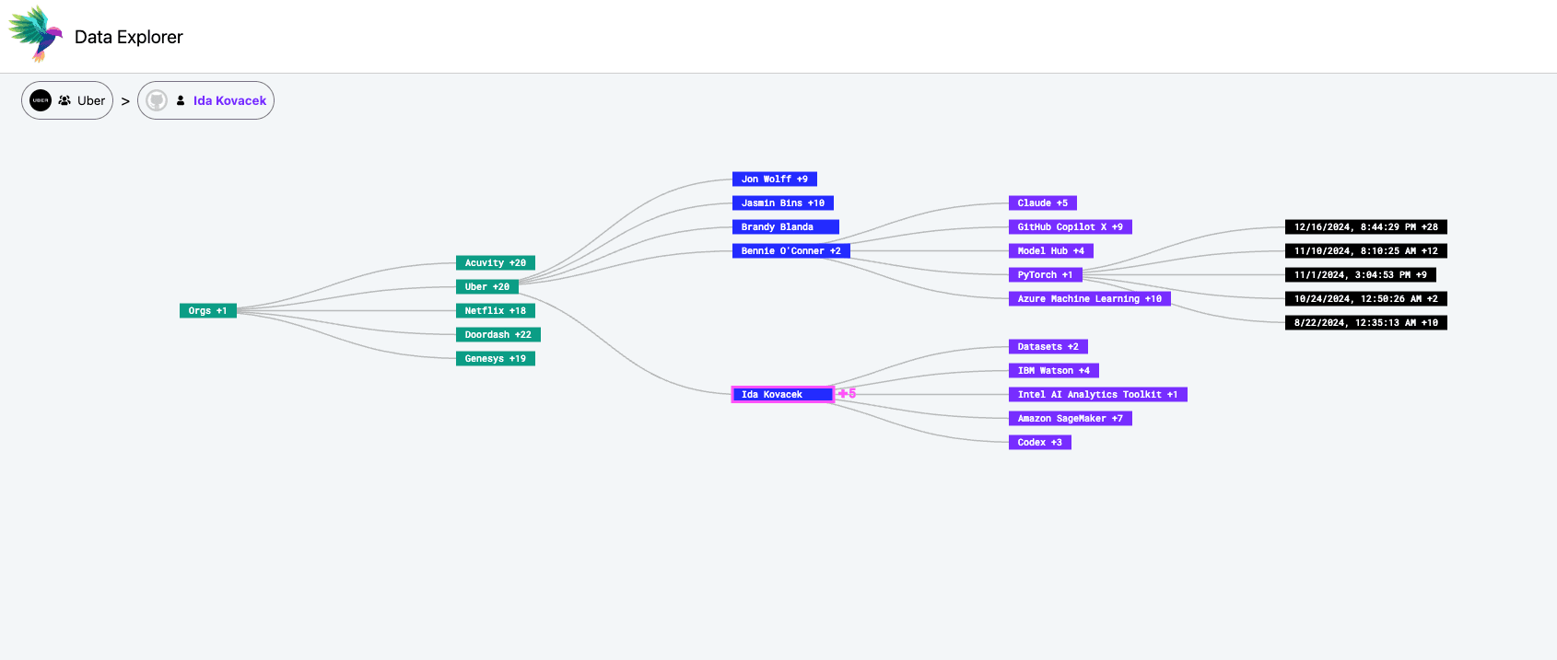Select the 10/24/2024, 12:50:26 AM +2 node
This screenshot has height=660, width=1557.
(1366, 299)
